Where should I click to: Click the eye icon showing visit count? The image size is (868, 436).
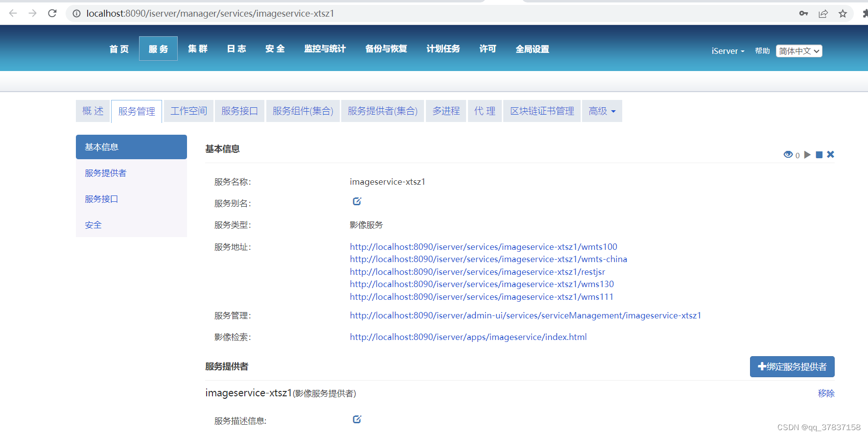click(x=788, y=155)
